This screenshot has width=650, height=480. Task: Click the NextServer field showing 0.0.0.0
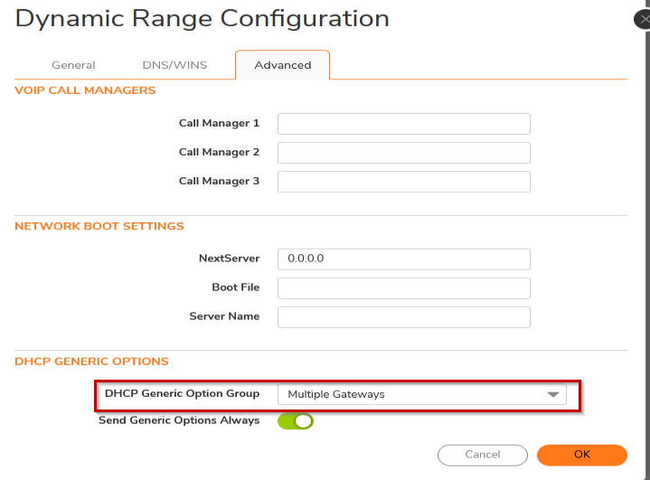tap(403, 259)
